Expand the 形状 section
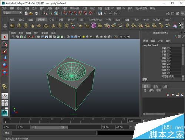 pos(145,79)
